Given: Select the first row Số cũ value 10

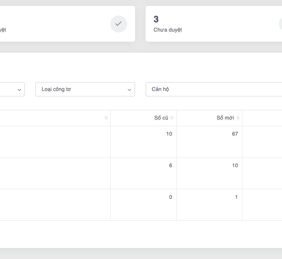Looking at the screenshot, I should pos(169,134).
